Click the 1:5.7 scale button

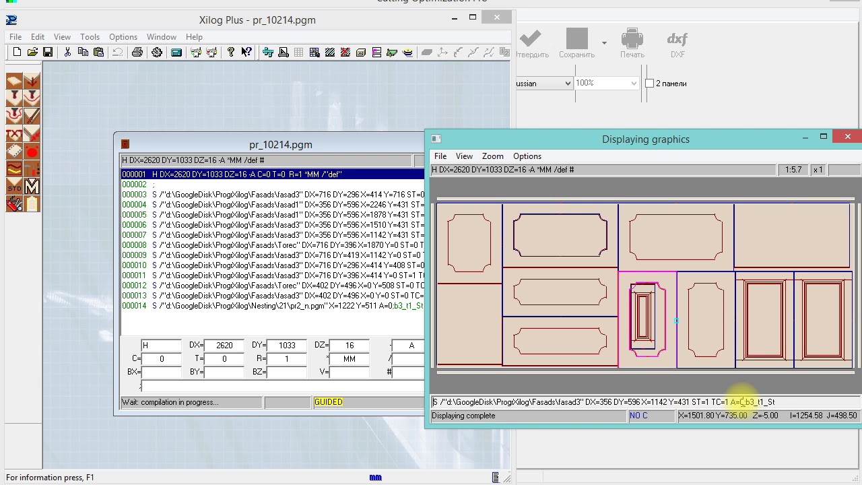click(793, 170)
